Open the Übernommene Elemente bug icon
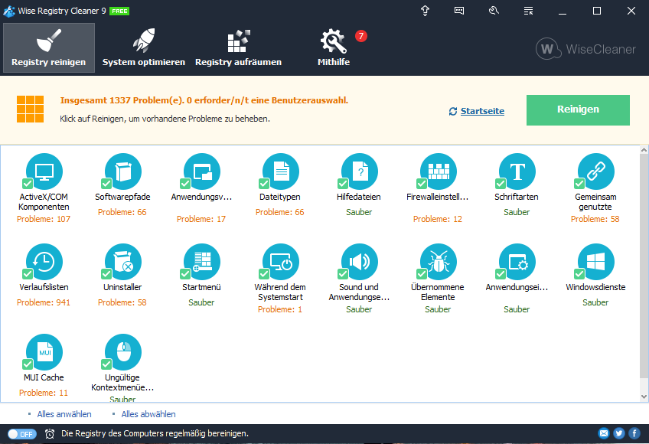Screen dimensions: 649x444 pos(439,261)
